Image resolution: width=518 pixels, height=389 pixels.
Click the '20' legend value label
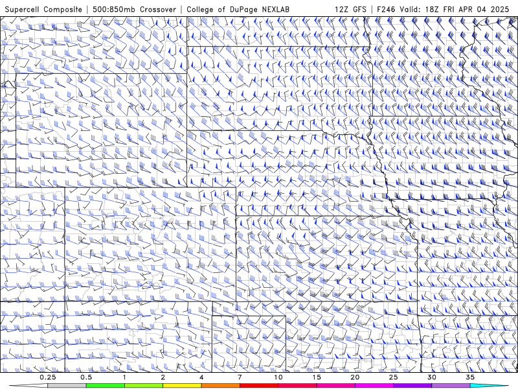point(355,377)
